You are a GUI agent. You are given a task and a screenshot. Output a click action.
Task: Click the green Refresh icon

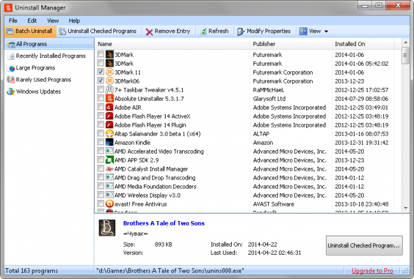coord(204,31)
